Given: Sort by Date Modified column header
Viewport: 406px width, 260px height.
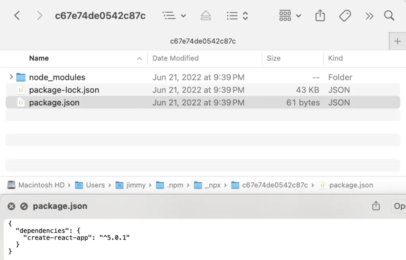Looking at the screenshot, I should click(x=176, y=58).
